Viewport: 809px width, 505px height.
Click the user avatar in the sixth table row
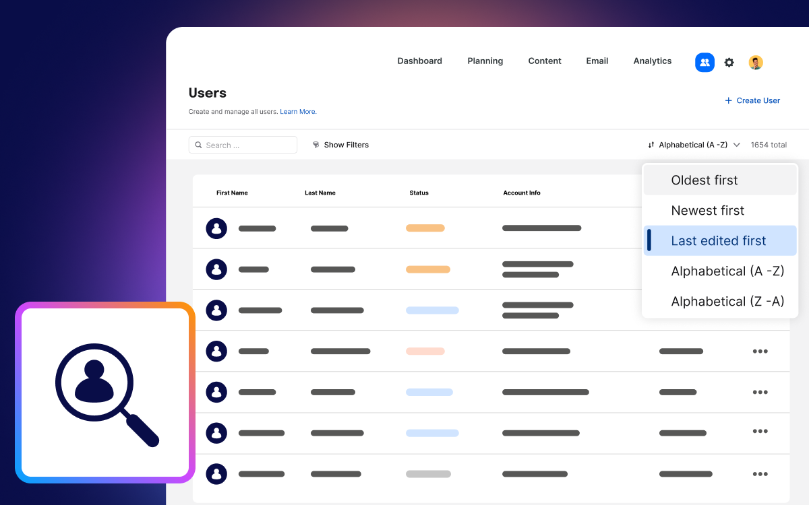[216, 433]
